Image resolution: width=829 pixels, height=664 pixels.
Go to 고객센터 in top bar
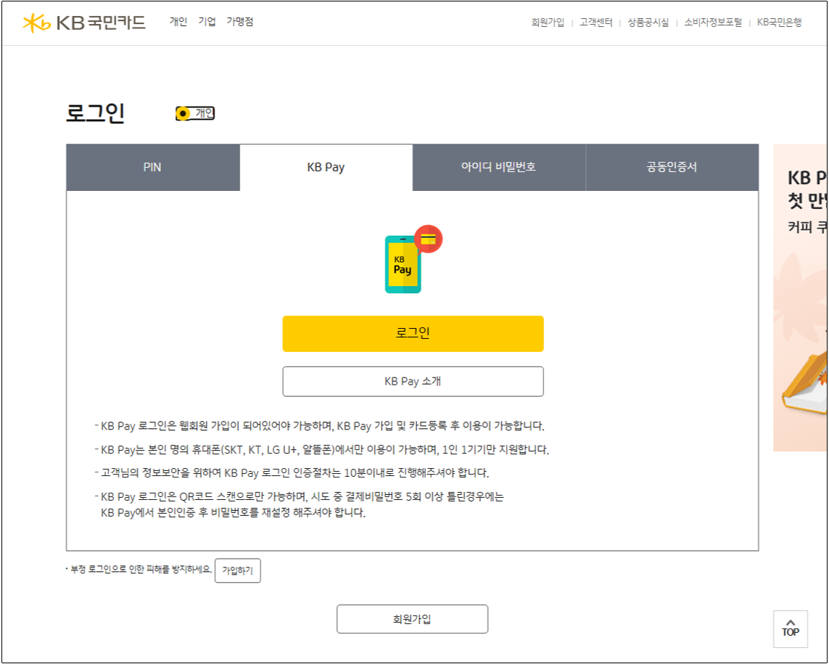click(x=595, y=22)
